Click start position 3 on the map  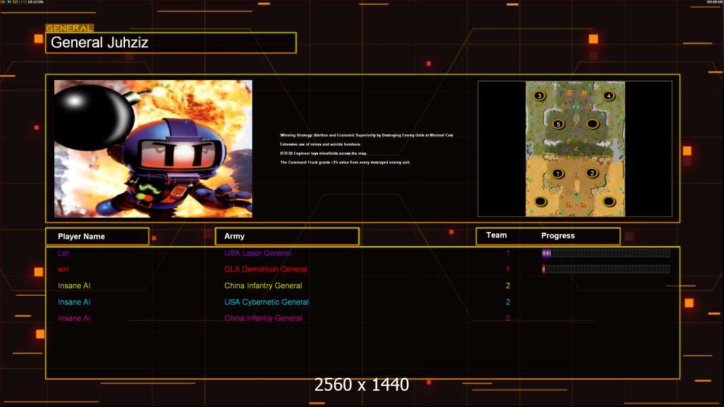pos(539,96)
